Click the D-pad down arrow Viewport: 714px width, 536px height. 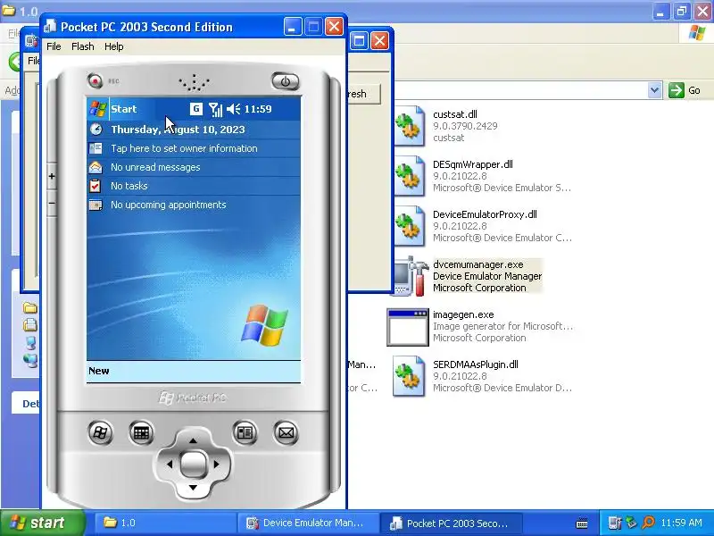[x=193, y=488]
